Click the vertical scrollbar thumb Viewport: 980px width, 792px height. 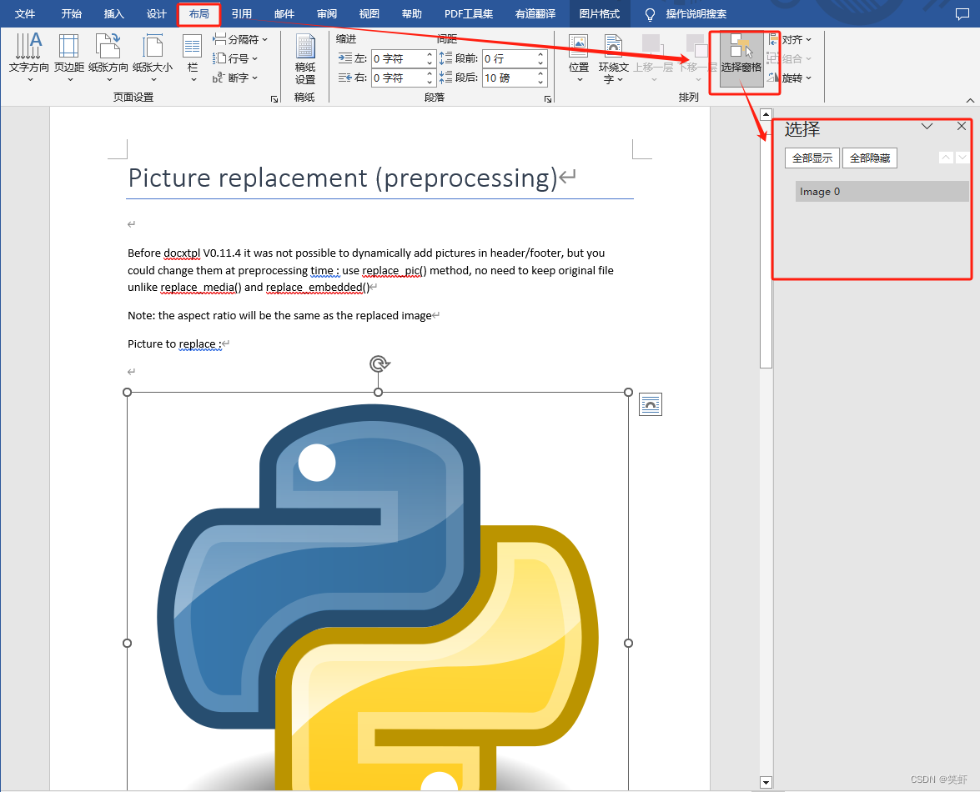point(766,243)
